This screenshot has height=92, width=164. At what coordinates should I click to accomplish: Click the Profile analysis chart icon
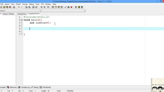tap(68, 7)
